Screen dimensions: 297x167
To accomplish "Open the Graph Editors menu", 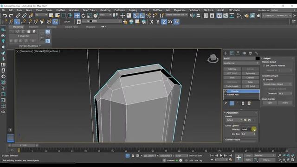I will point(90,10).
